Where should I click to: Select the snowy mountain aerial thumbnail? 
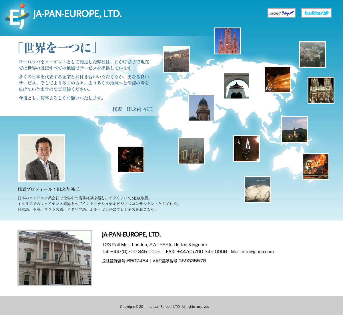pos(258,189)
